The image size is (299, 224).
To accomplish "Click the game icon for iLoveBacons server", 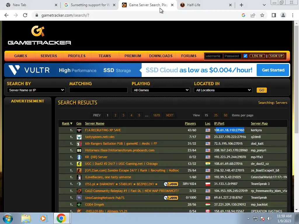I will click(79, 177).
